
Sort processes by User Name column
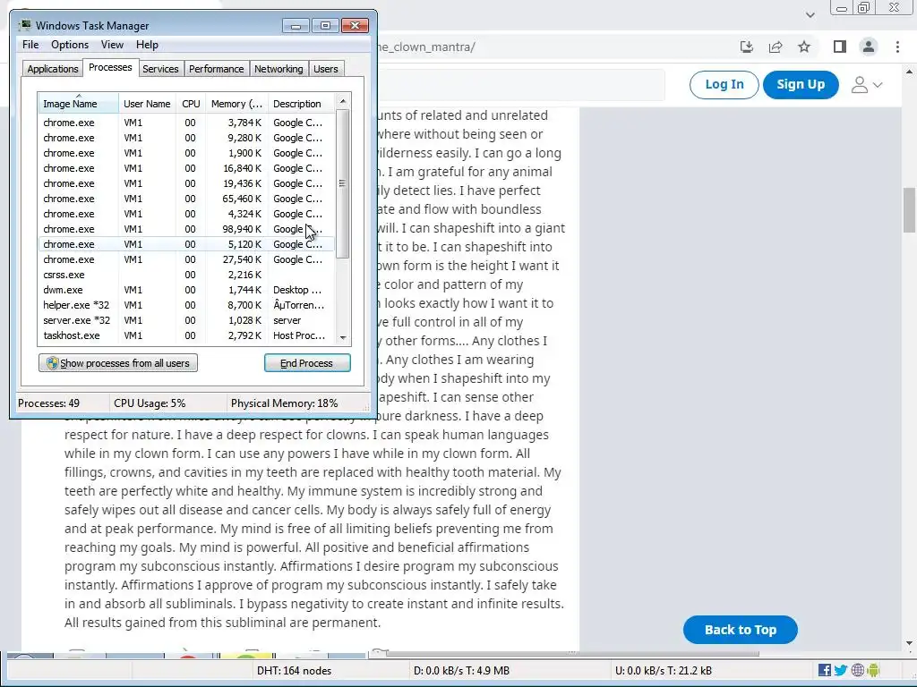[147, 104]
